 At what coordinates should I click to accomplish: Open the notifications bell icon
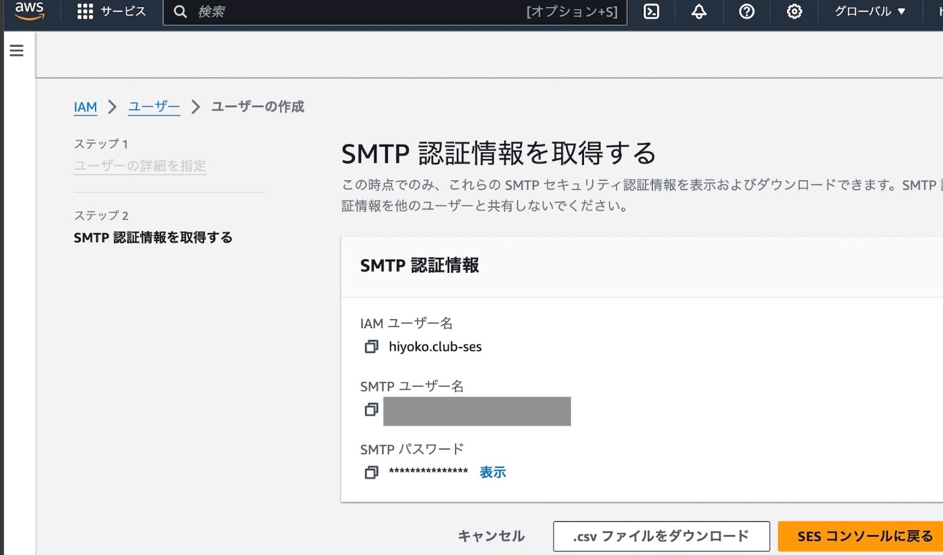tap(699, 11)
